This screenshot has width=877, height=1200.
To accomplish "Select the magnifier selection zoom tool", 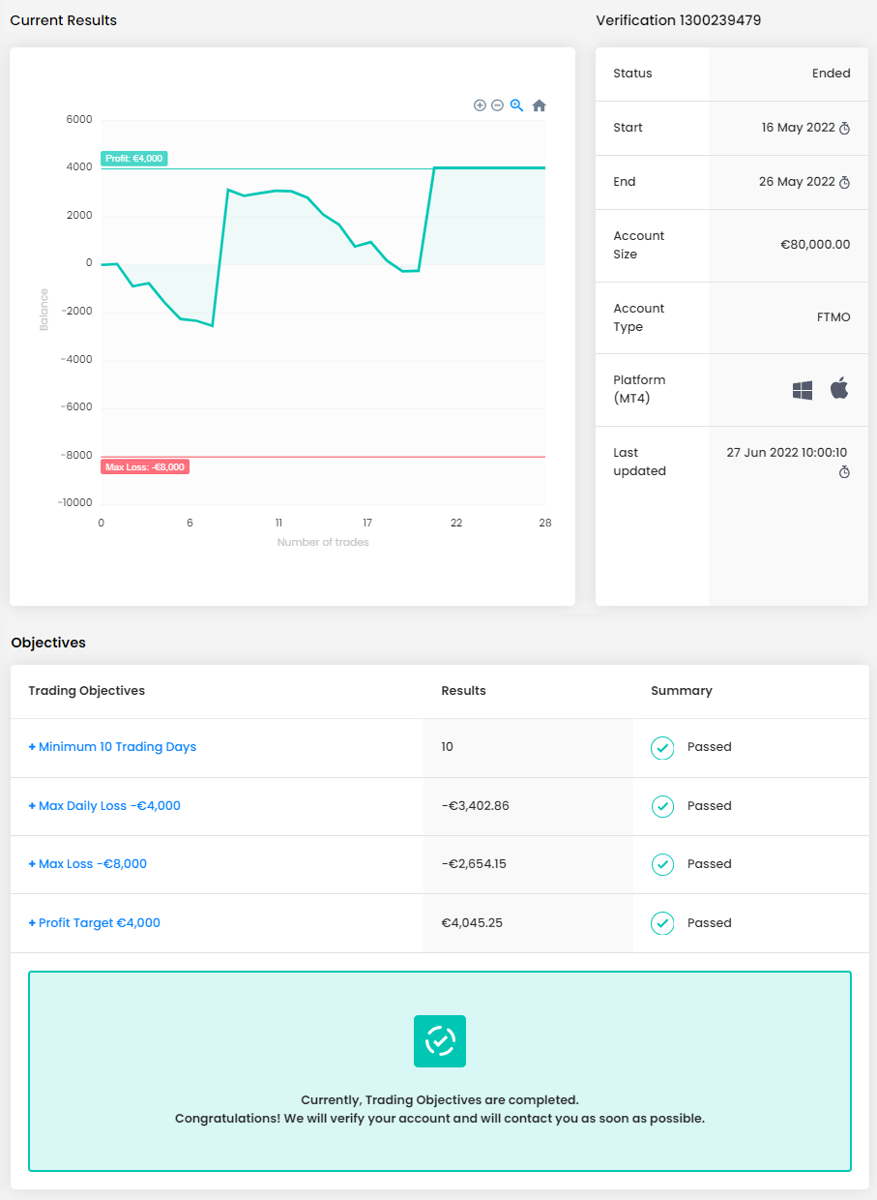I will (x=517, y=105).
